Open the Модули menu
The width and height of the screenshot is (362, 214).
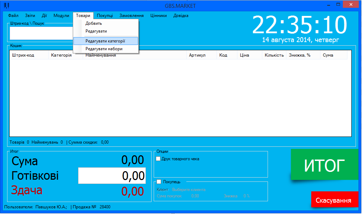coord(61,16)
